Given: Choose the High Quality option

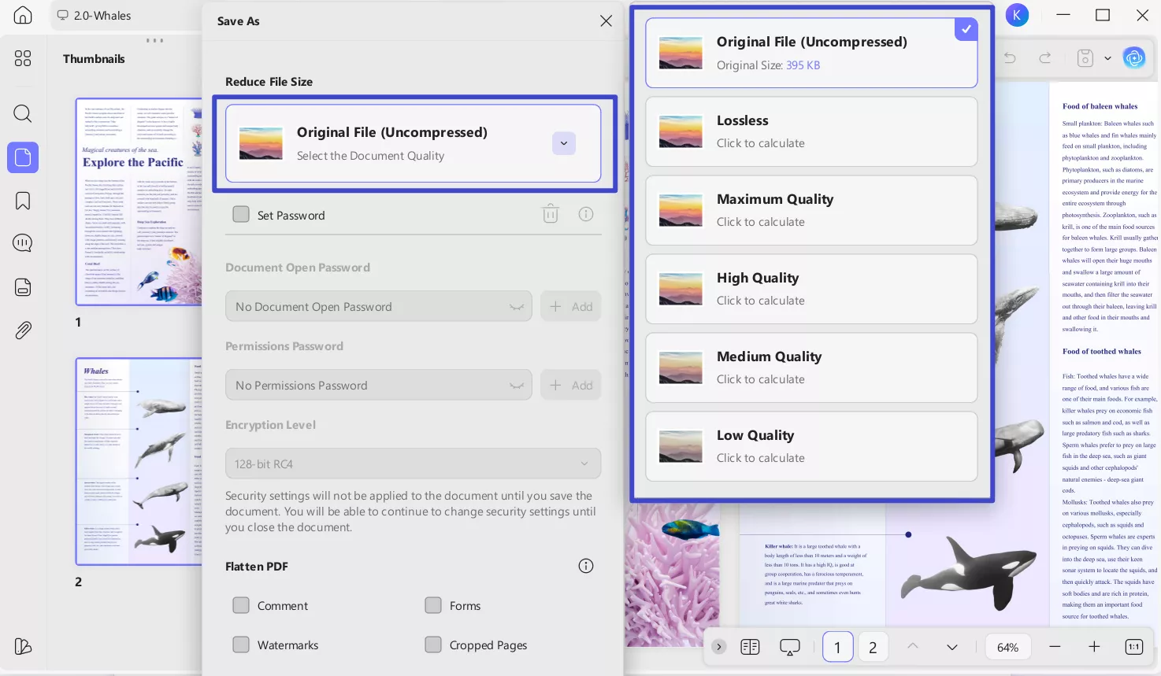Looking at the screenshot, I should coord(811,289).
